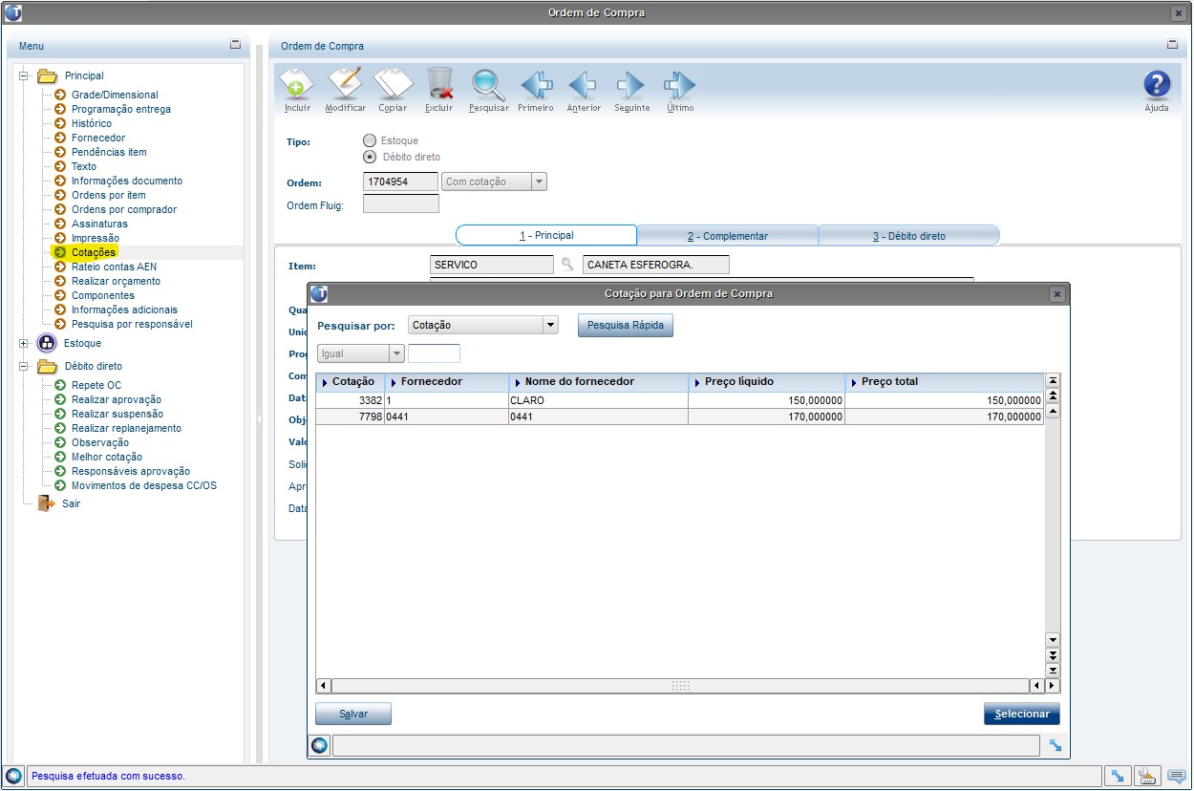Viewport: 1194px width, 791px height.
Task: Click the item lookup magnifier icon
Action: coord(567,265)
